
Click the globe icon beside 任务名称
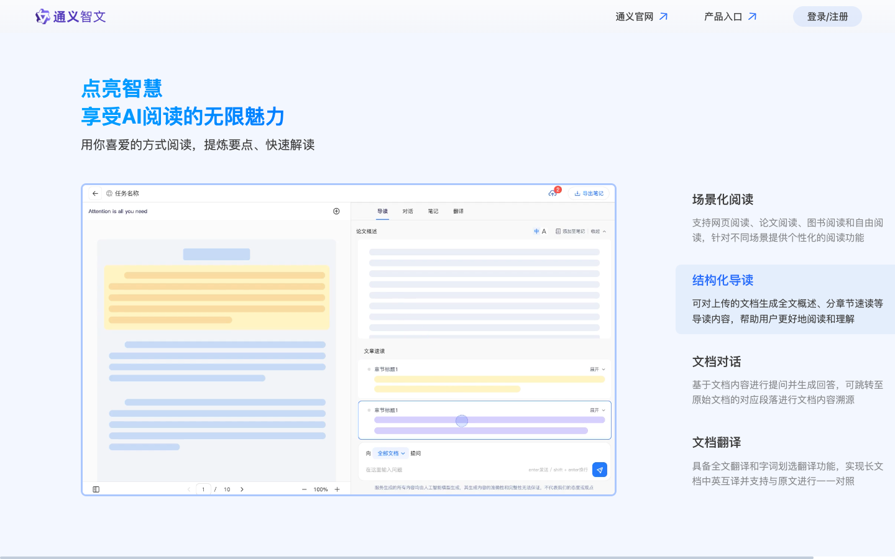click(109, 193)
